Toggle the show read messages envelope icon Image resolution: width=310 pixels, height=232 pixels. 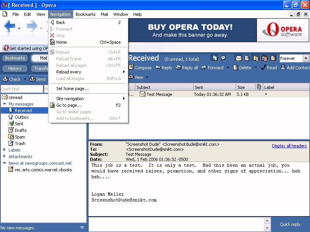click(x=239, y=58)
